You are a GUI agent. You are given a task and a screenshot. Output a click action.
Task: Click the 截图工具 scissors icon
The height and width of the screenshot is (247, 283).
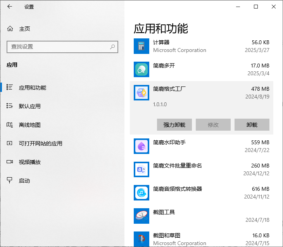tap(141, 216)
